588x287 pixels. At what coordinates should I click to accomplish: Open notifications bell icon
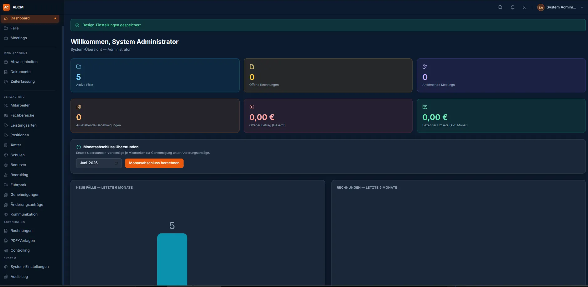[513, 7]
